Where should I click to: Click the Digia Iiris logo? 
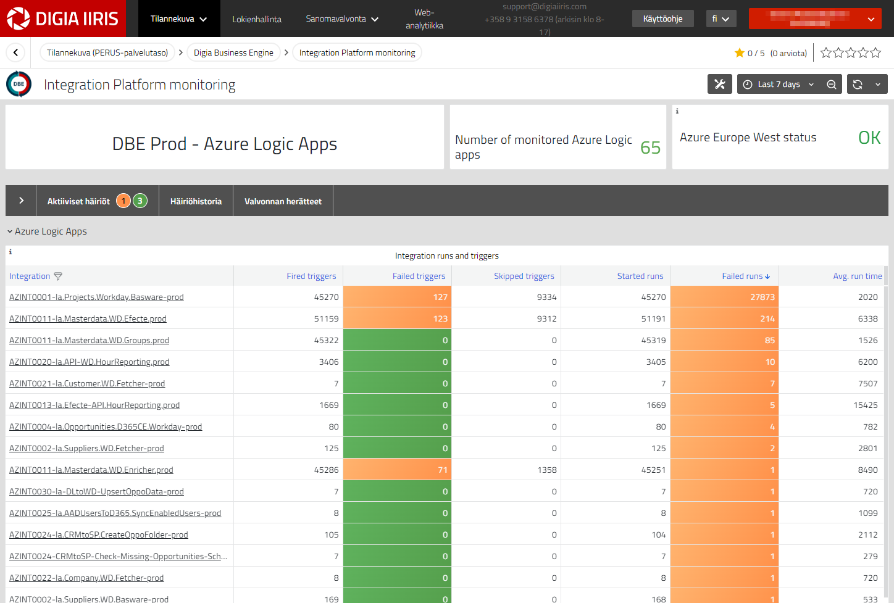[x=62, y=19]
